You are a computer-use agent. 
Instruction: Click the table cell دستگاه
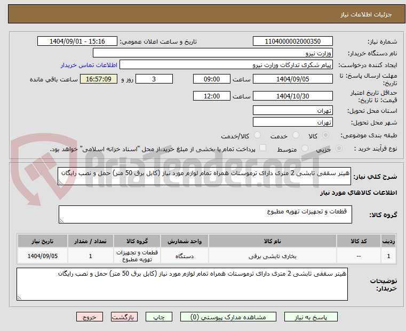[x=185, y=256]
